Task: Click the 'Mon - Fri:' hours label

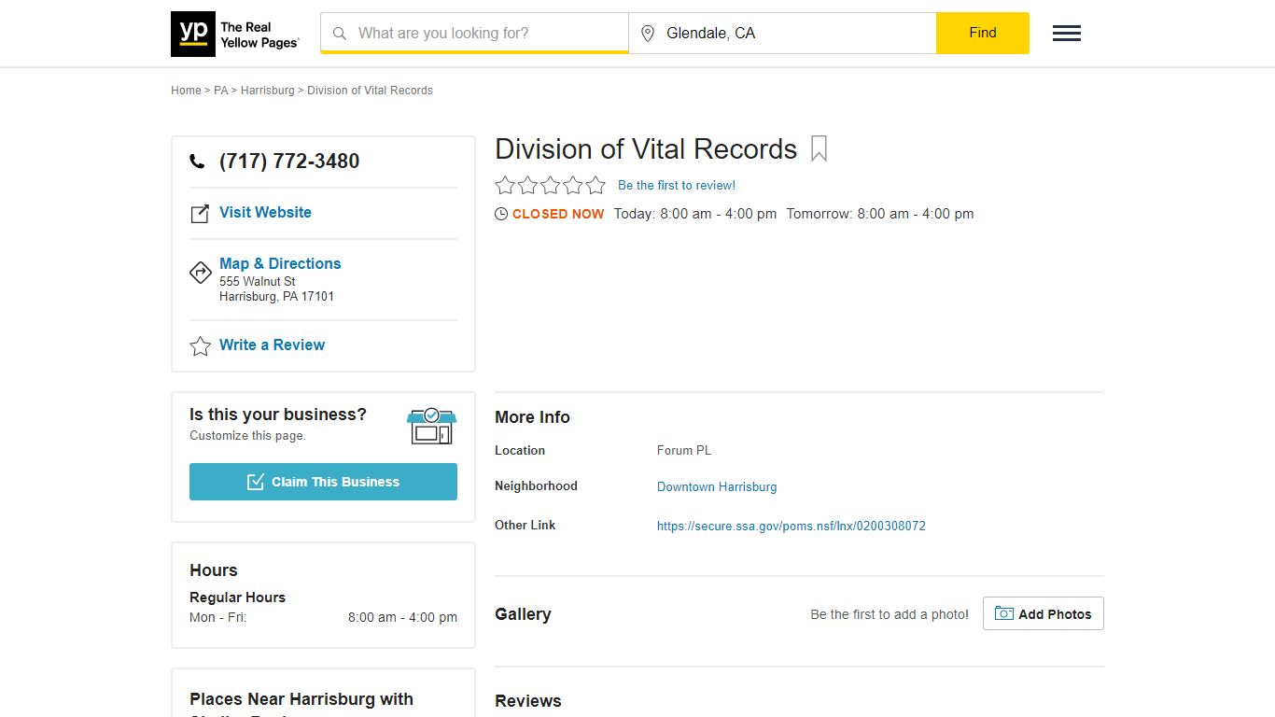Action: [218, 617]
